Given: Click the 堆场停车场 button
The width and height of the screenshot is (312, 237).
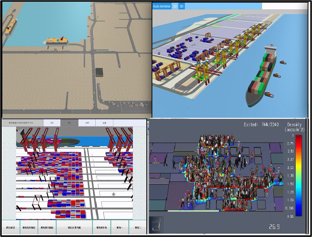Looking at the screenshot, I should point(102,228).
